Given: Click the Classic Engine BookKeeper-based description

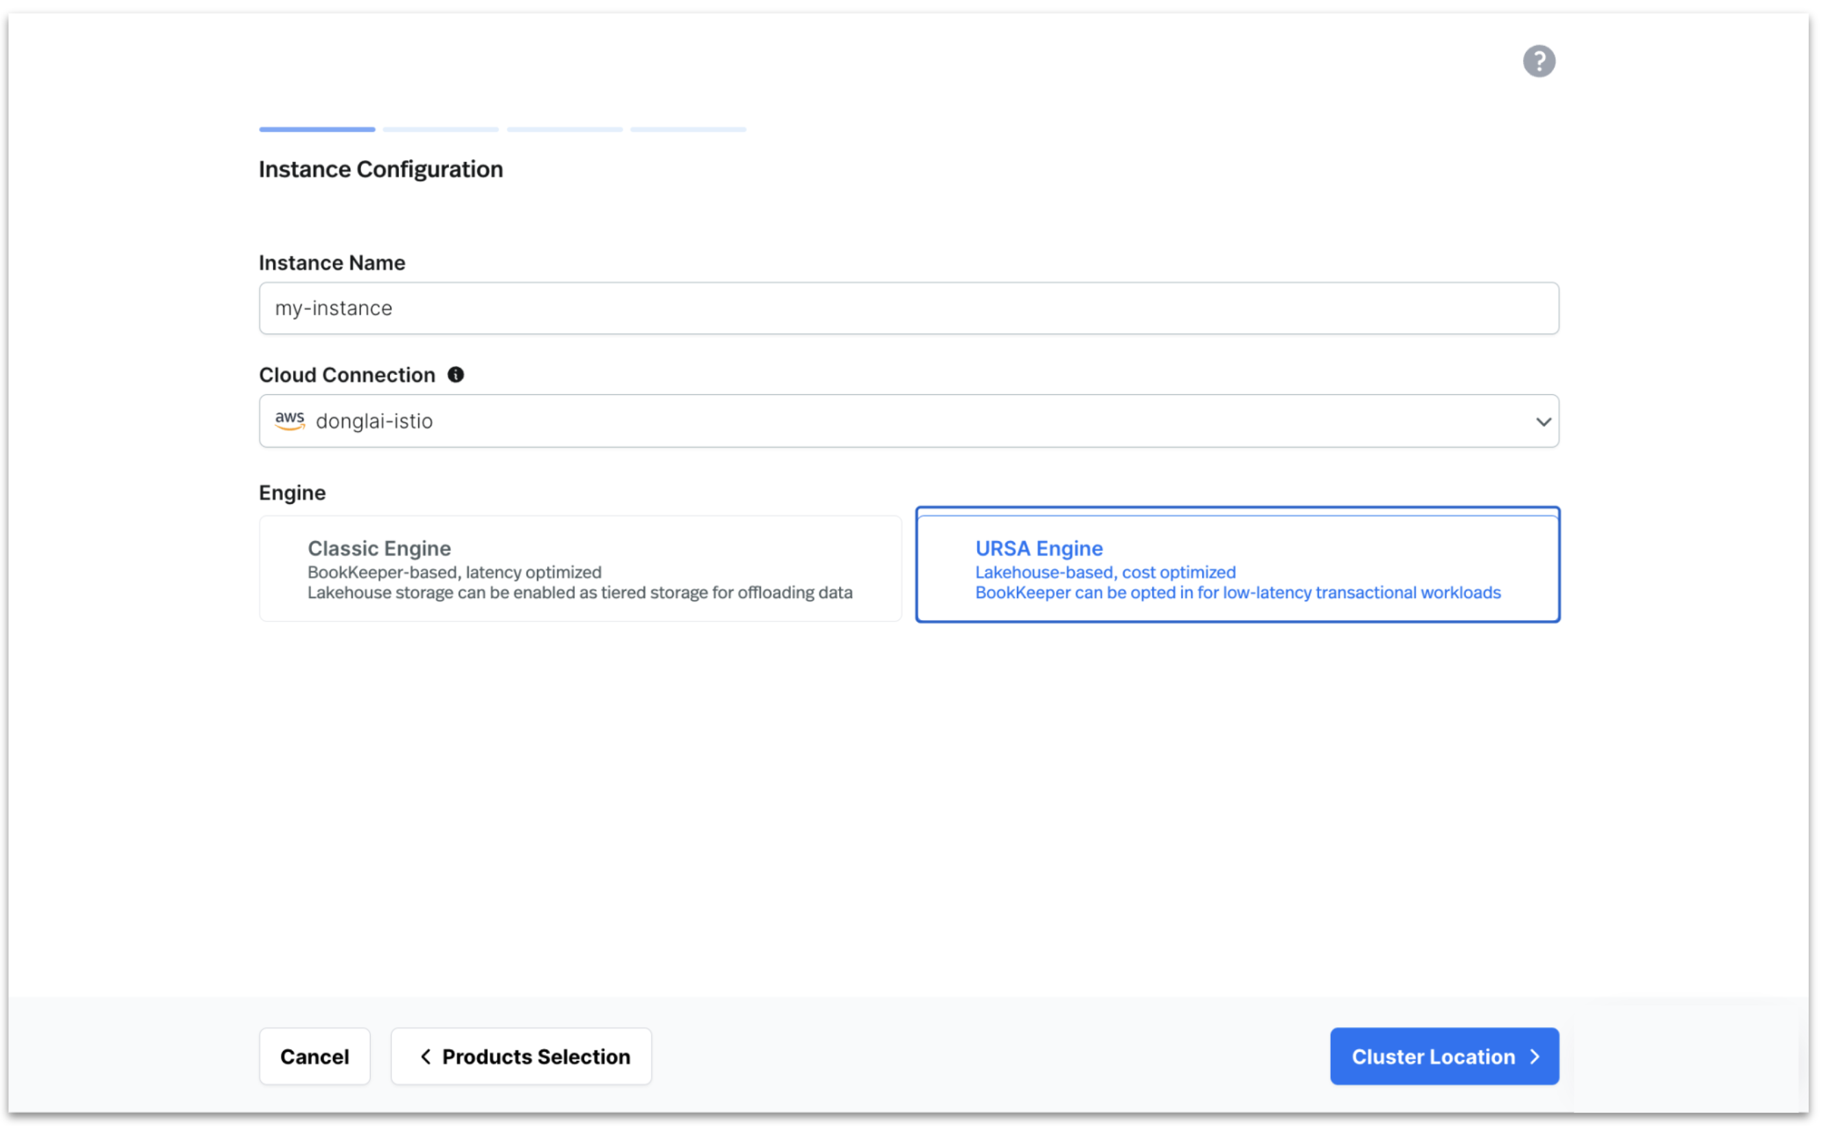Looking at the screenshot, I should click(x=455, y=572).
